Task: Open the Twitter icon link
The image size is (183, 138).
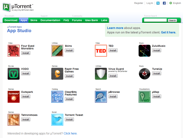Action: click(x=158, y=3)
